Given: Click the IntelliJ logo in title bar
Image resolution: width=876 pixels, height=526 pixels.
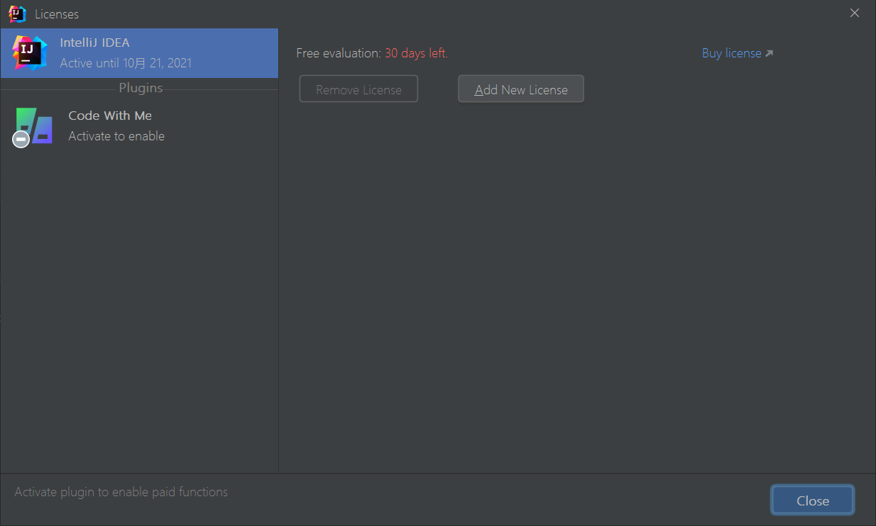Looking at the screenshot, I should (x=18, y=13).
